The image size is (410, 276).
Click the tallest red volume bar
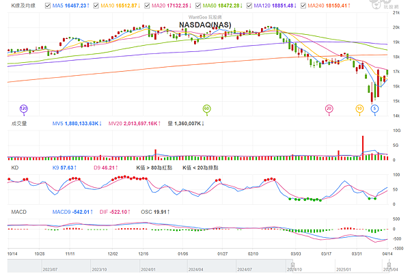pyautogui.click(x=363, y=148)
